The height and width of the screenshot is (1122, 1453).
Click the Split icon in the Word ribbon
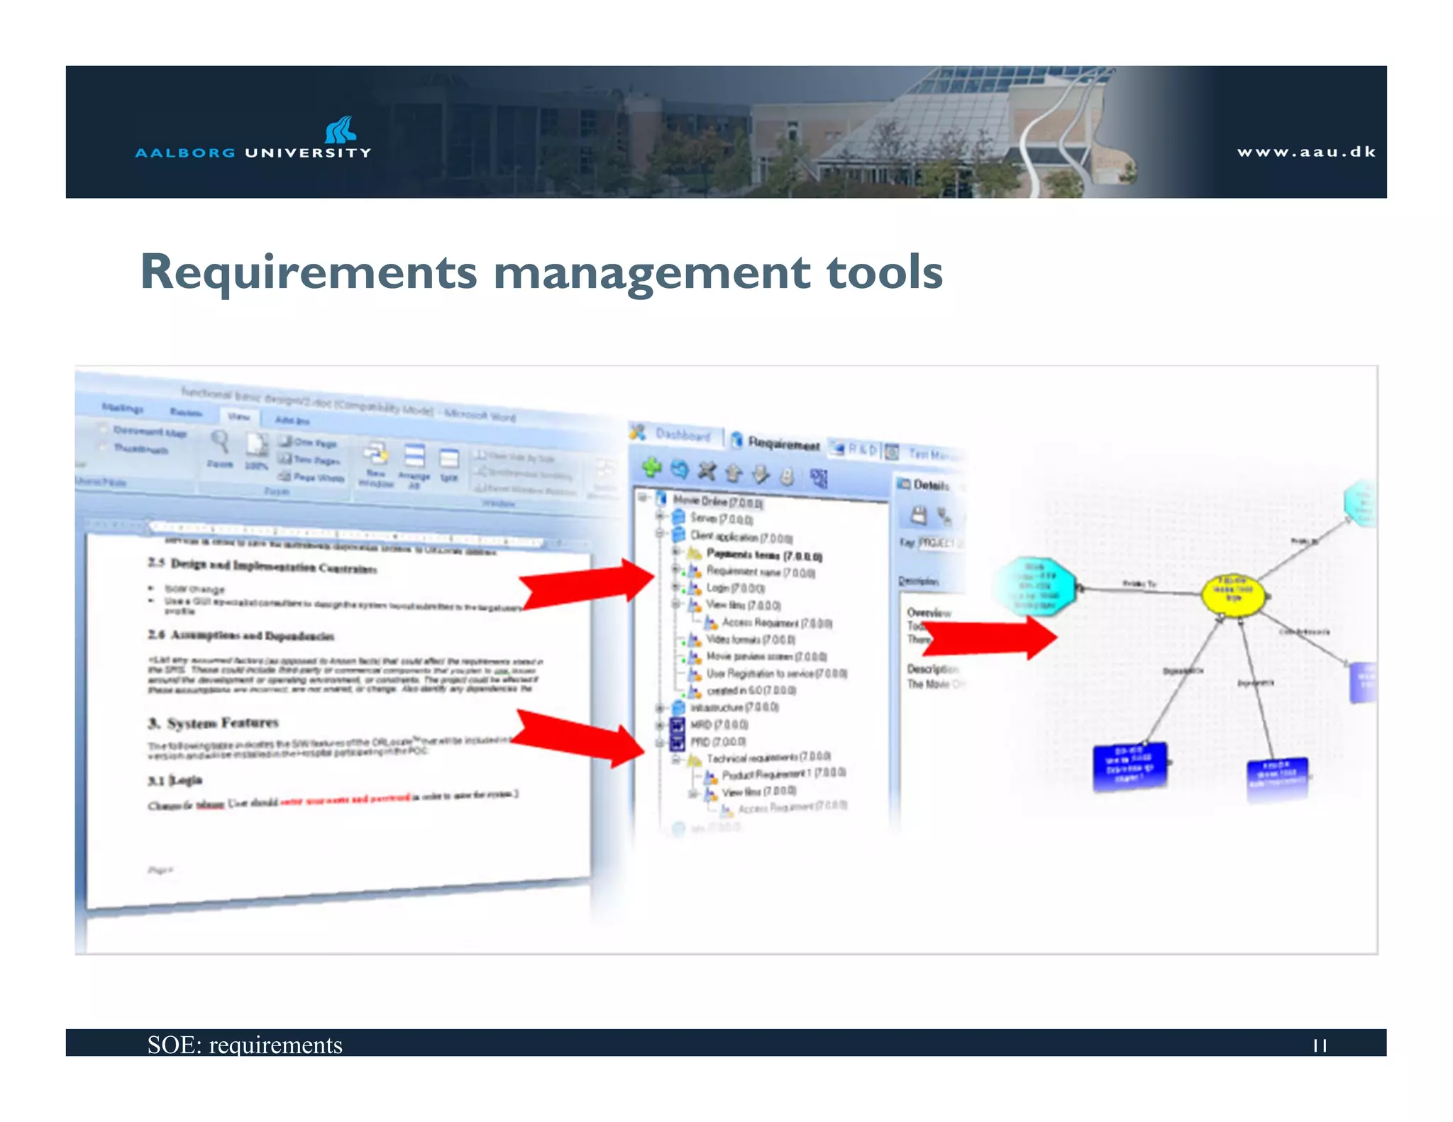449,460
